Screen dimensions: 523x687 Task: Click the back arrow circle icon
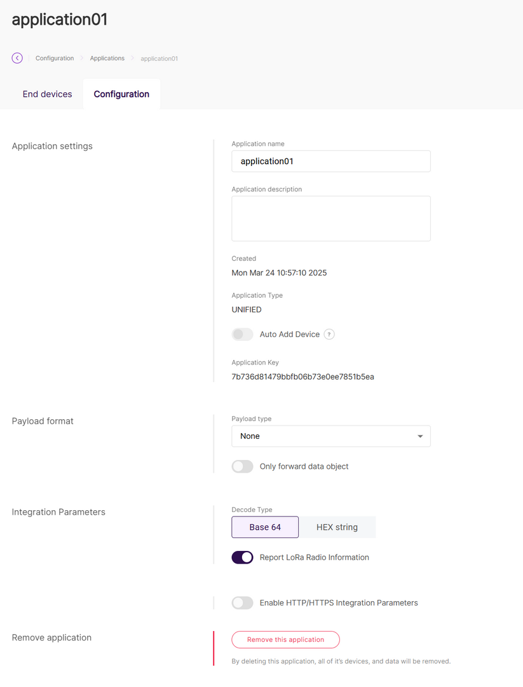pyautogui.click(x=17, y=58)
